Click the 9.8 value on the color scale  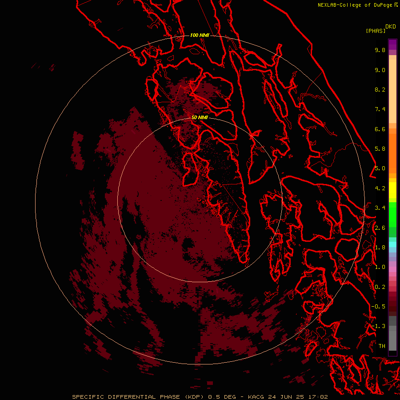tap(380, 50)
